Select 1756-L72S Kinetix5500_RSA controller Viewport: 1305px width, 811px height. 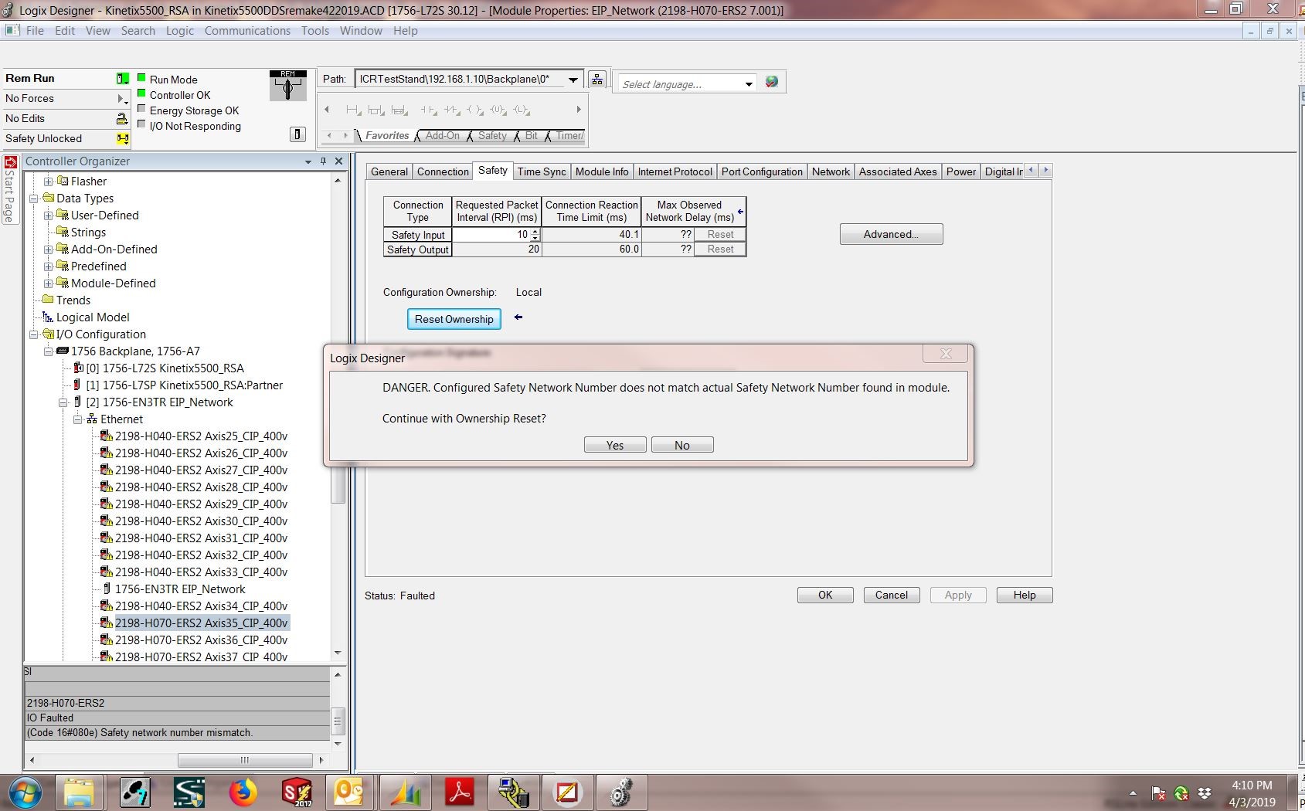pyautogui.click(x=165, y=368)
